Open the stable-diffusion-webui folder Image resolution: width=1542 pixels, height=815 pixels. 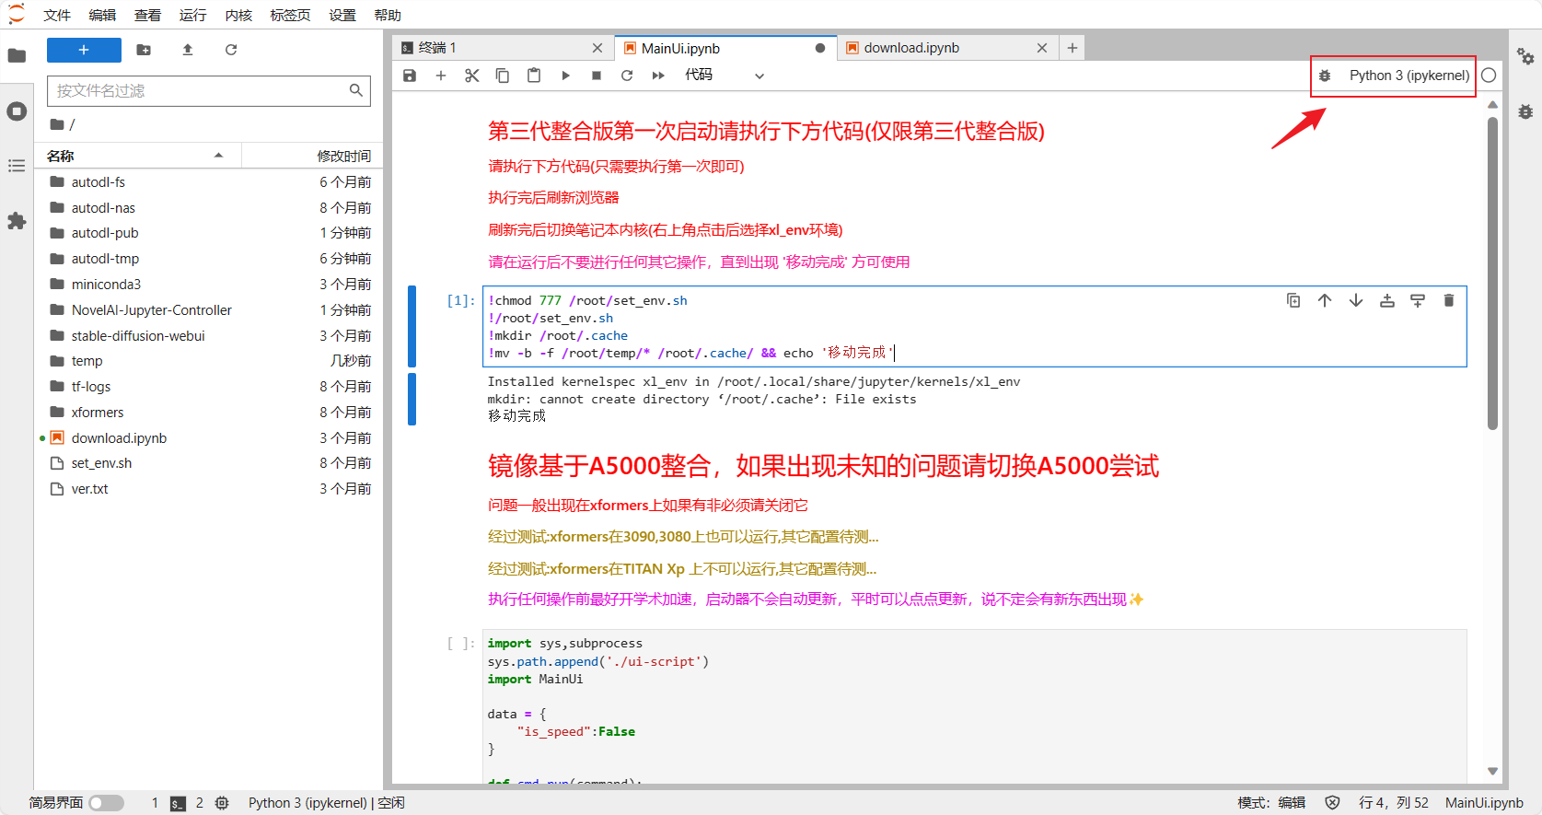click(x=209, y=336)
